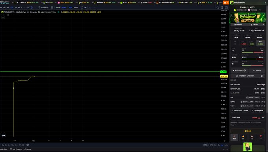The width and height of the screenshot is (268, 152).
Task: Open chart settings gear icon
Action: click(222, 7)
